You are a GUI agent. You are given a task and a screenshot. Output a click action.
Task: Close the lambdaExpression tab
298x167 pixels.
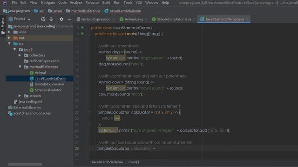click(114, 19)
